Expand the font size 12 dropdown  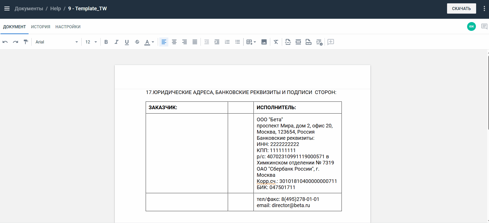pos(91,42)
